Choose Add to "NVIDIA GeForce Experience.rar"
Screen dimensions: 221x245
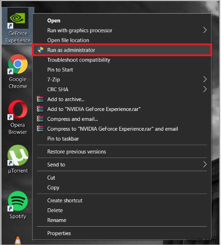(122, 109)
